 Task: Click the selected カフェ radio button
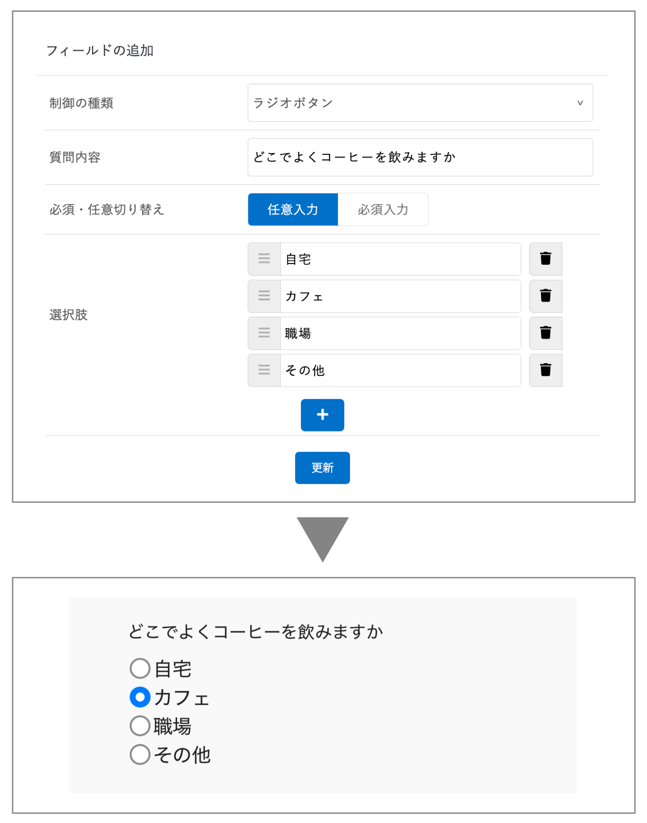[x=140, y=697]
